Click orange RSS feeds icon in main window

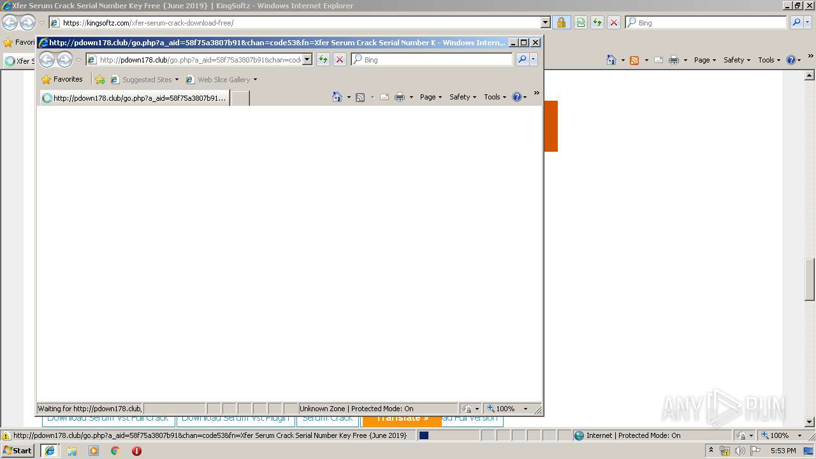coord(634,60)
